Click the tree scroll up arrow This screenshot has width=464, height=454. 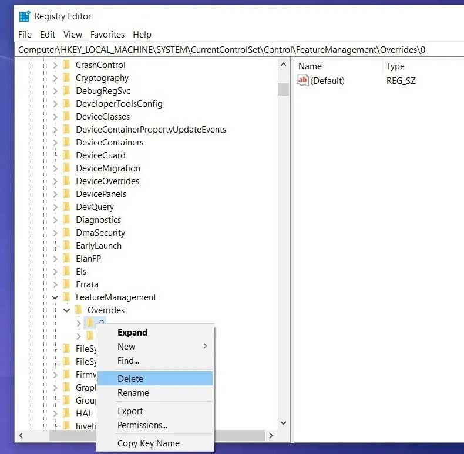coord(283,65)
